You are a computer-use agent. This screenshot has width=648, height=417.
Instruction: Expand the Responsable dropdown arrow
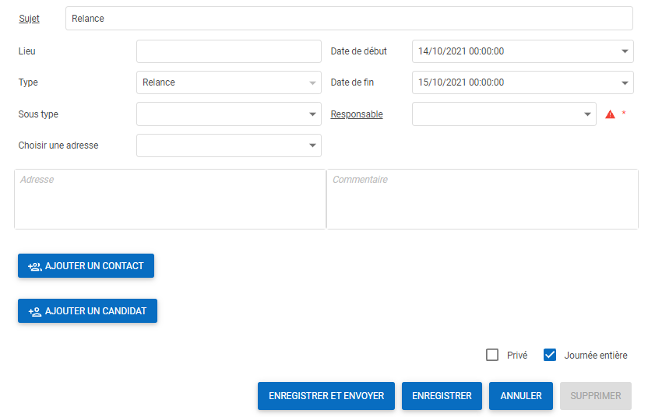pyautogui.click(x=588, y=114)
